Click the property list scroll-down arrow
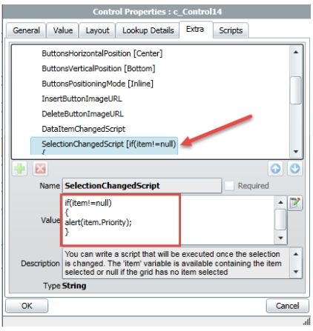 (296, 152)
